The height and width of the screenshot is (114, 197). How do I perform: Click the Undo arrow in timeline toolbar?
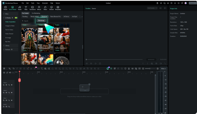(x=13, y=69)
